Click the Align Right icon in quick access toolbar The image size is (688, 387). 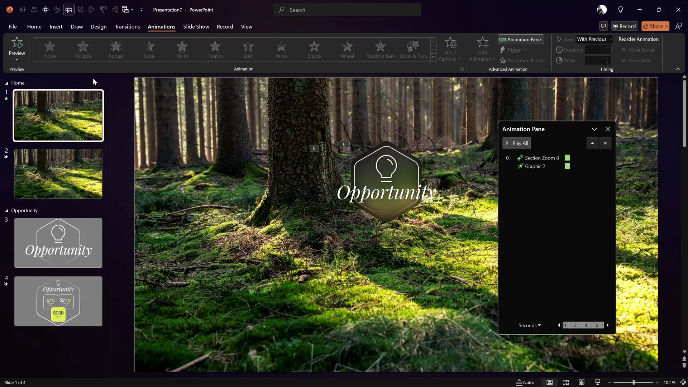[115, 10]
